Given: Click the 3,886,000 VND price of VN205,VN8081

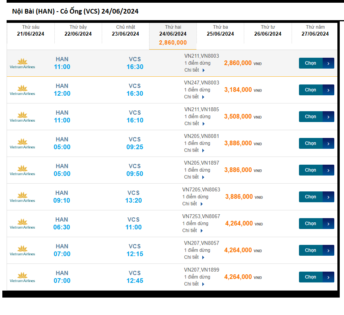Looking at the screenshot, I should pyautogui.click(x=238, y=143).
